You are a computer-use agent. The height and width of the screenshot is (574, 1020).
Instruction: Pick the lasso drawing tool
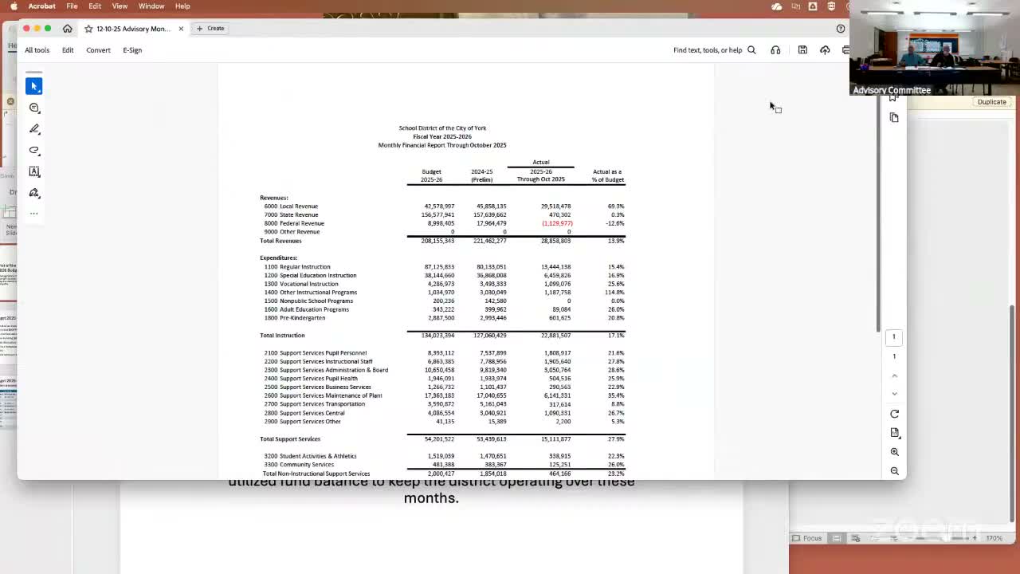tap(33, 150)
